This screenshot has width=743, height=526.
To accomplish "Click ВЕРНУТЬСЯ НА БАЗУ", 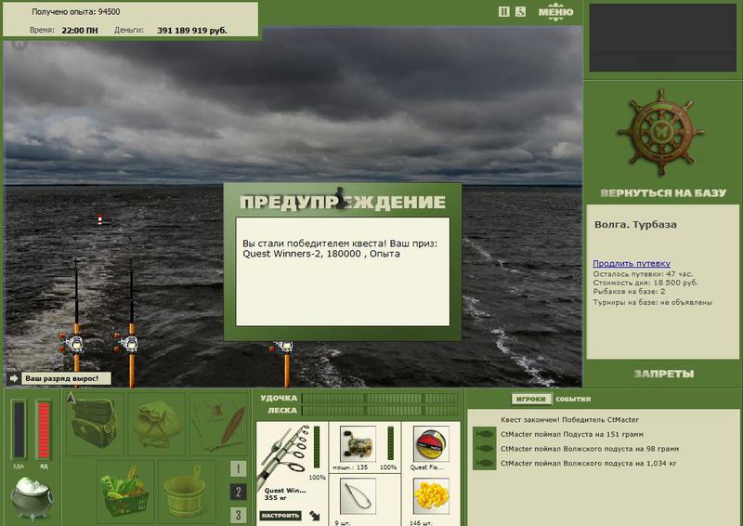I will pyautogui.click(x=663, y=193).
